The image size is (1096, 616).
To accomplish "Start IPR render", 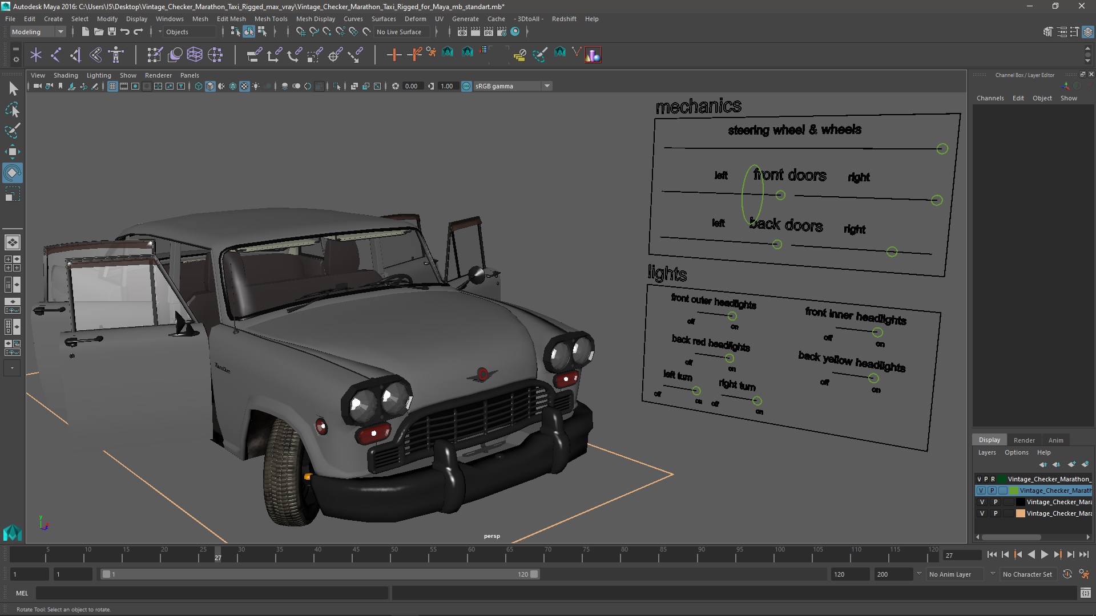I will 489,32.
